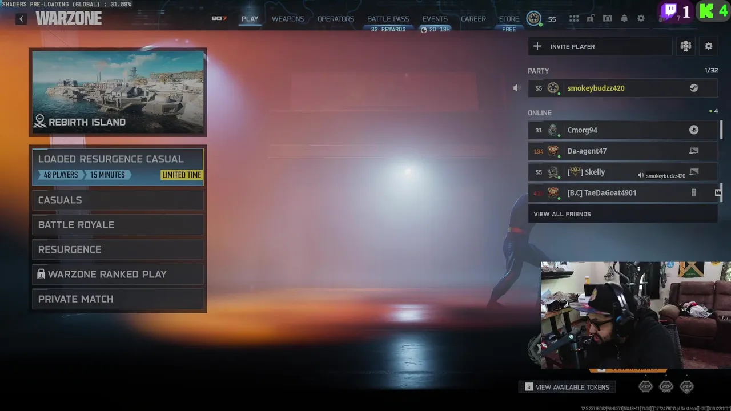The image size is (731, 411).
Task: Open RESURGENCE mode
Action: click(x=118, y=249)
